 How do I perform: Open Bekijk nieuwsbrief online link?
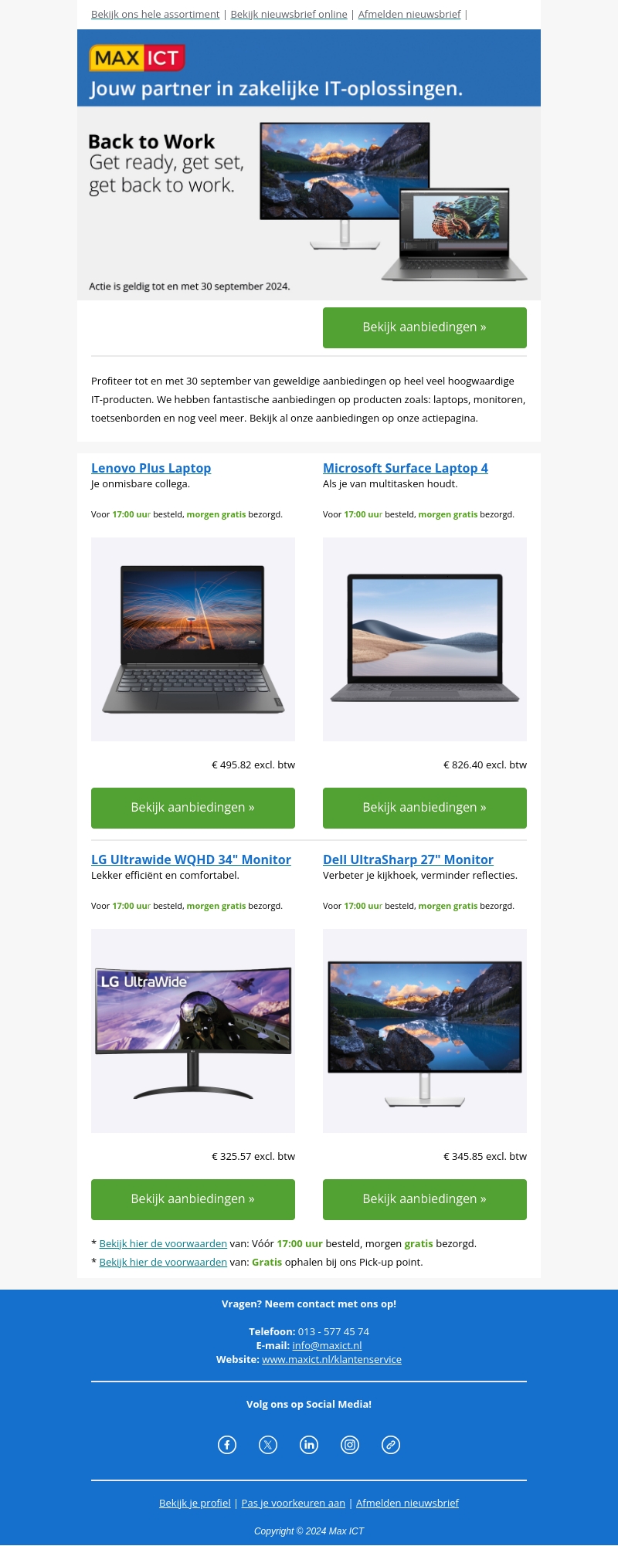289,14
